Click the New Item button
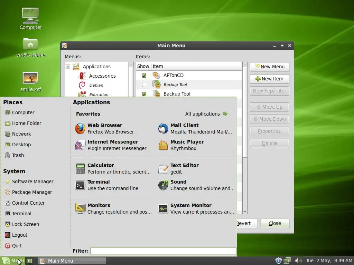 [x=270, y=79]
